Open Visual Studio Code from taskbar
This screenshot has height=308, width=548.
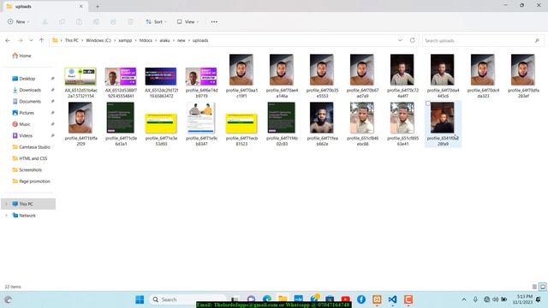tap(392, 299)
